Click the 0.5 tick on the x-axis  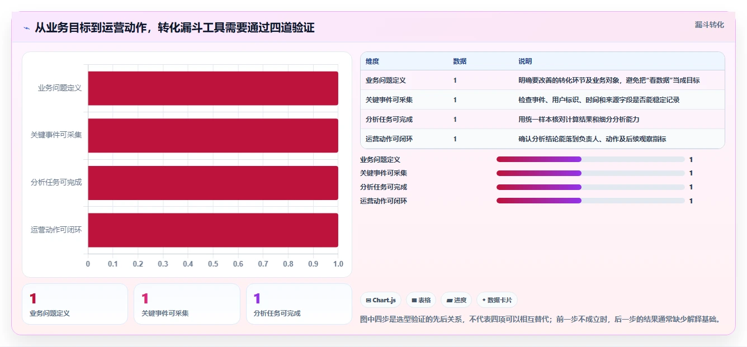coord(213,264)
